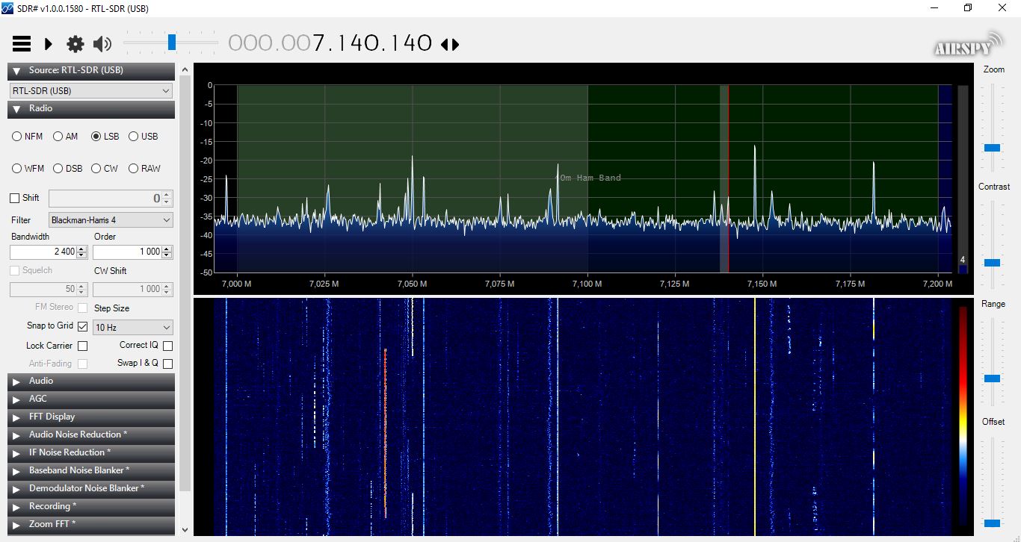Image resolution: width=1021 pixels, height=542 pixels.
Task: Expand the Zoom FFT panel
Action: pos(91,524)
